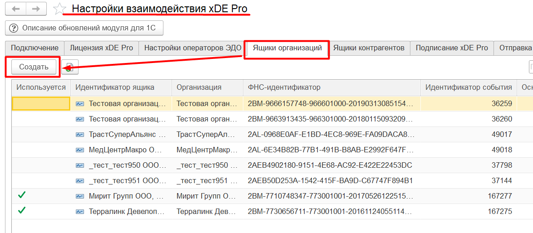Select _тест_тест951 ООО mailbox identifier cell
The height and width of the screenshot is (233, 533).
click(121, 181)
